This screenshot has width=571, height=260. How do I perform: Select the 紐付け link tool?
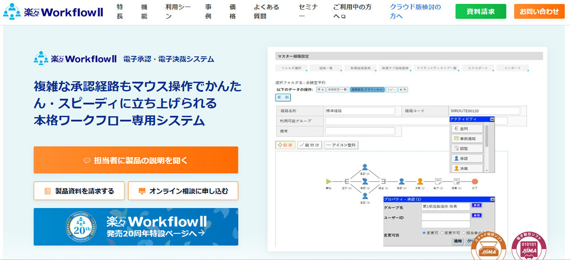309,145
